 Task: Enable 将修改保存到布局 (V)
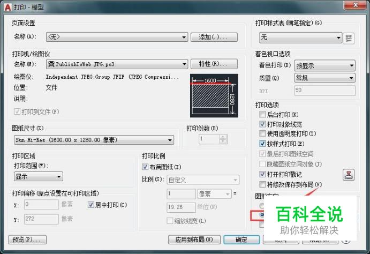(262, 184)
